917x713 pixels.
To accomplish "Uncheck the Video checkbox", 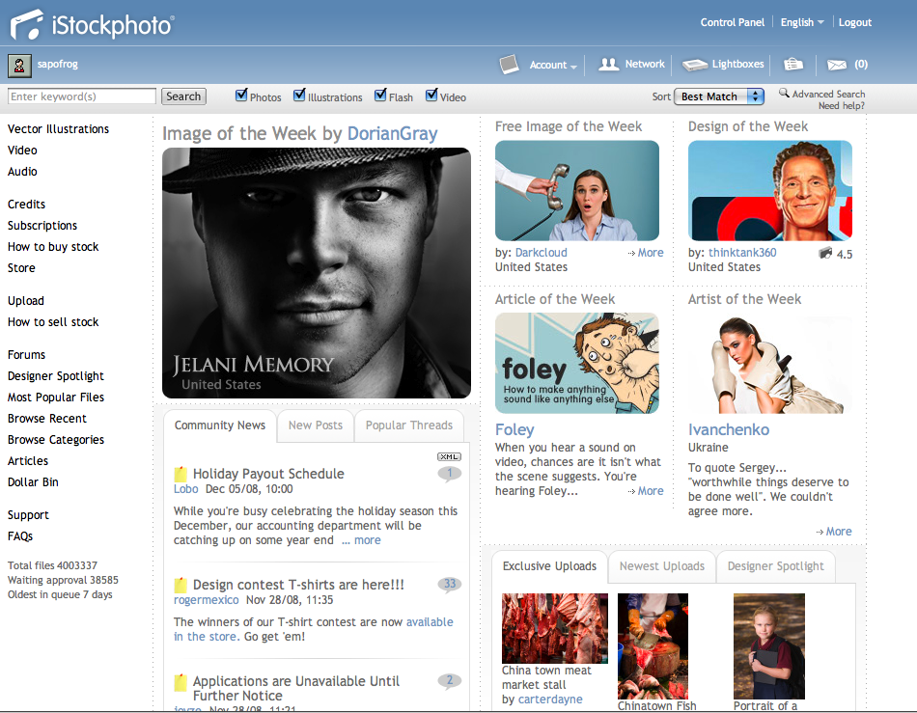I will 431,96.
